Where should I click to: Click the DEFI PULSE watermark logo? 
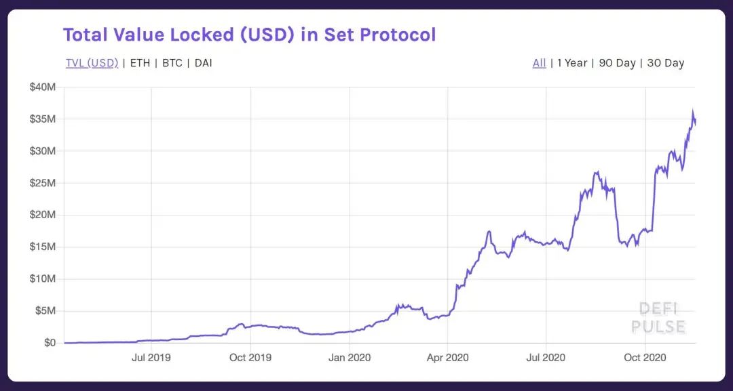pyautogui.click(x=657, y=316)
